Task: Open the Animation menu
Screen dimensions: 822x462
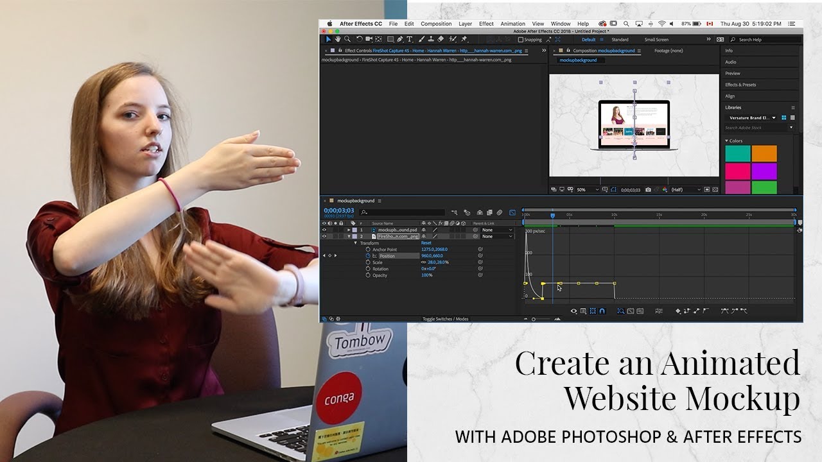Action: 513,24
